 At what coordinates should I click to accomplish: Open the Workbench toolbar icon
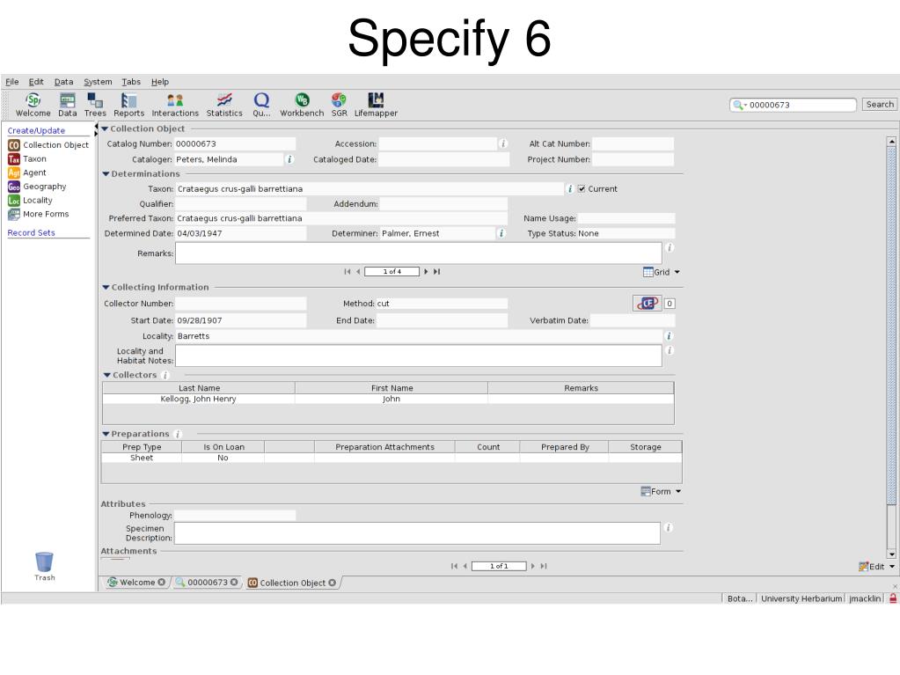(302, 105)
